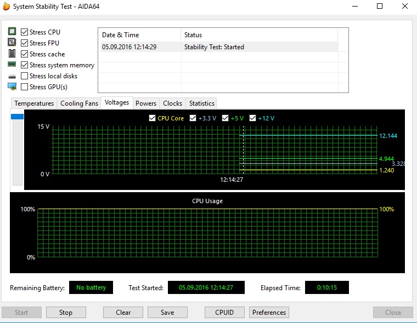417x323 pixels.
Task: Toggle the +5 V graph checkbox
Action: coord(226,118)
